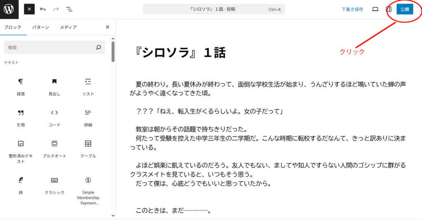422x220 pixels.
Task: Click the magnifier icon in the search box
Action: point(98,47)
